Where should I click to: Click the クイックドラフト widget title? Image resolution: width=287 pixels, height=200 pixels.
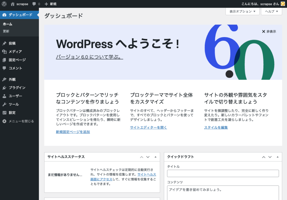click(180, 157)
